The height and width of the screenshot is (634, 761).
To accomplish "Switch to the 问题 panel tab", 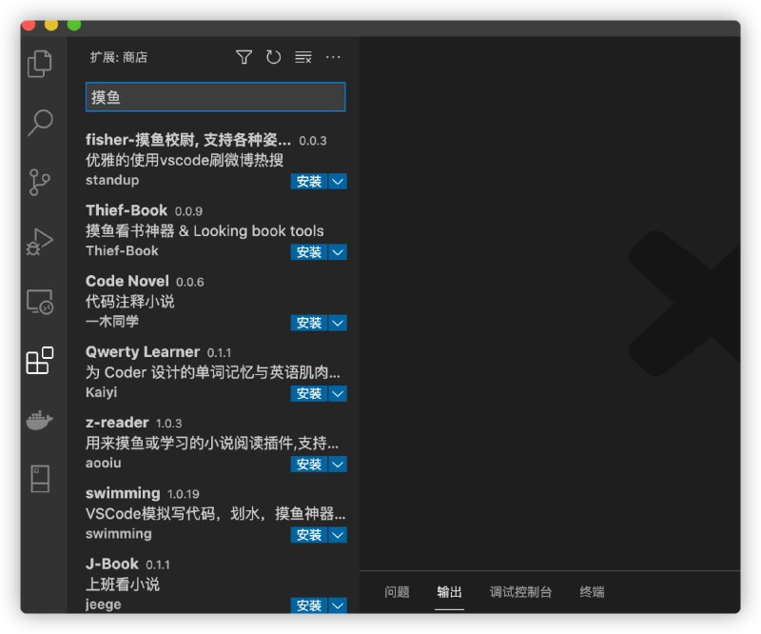I will click(x=397, y=592).
